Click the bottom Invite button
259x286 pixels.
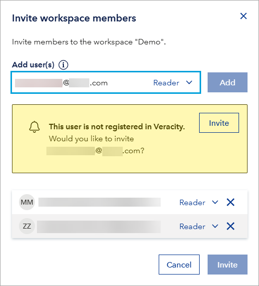[x=228, y=265]
